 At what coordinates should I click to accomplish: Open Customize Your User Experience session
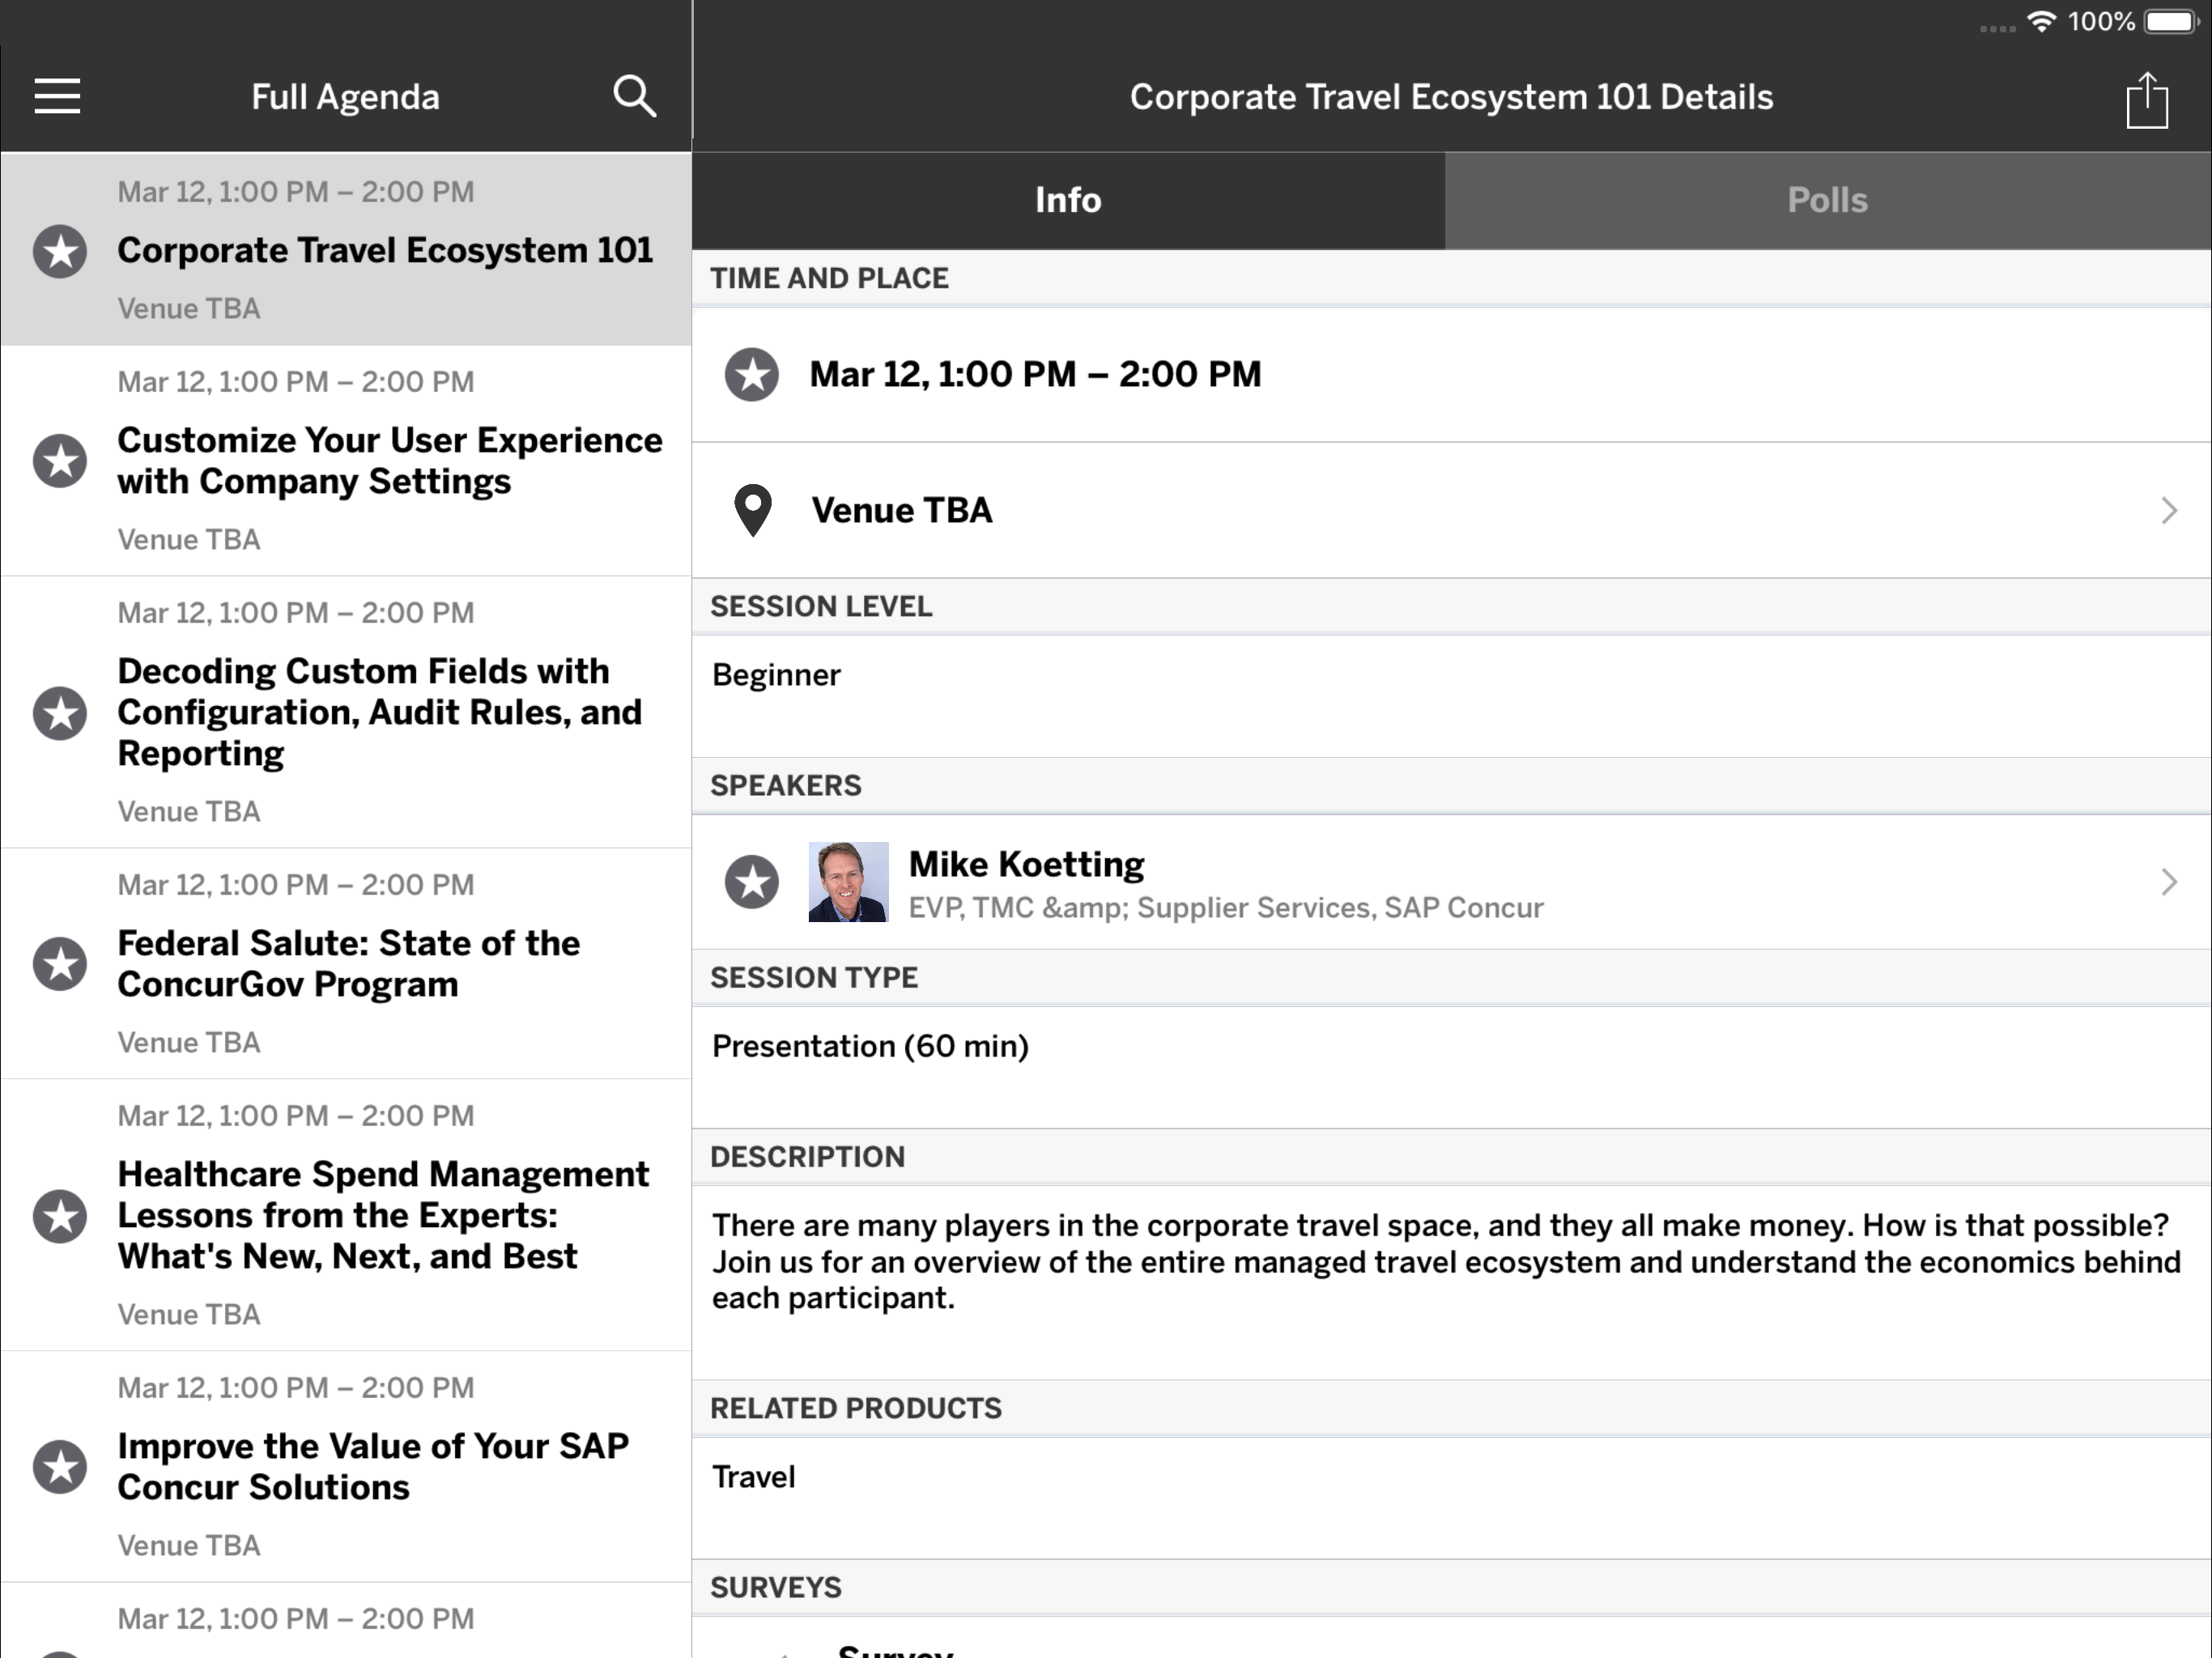click(x=390, y=461)
